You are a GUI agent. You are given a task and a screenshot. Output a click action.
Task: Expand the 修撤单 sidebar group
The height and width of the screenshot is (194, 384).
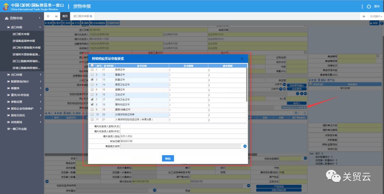click(22, 88)
